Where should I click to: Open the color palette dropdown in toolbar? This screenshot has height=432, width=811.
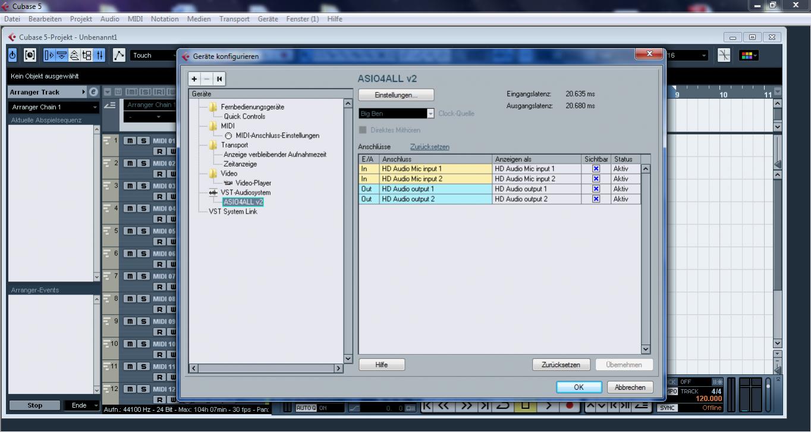[749, 55]
